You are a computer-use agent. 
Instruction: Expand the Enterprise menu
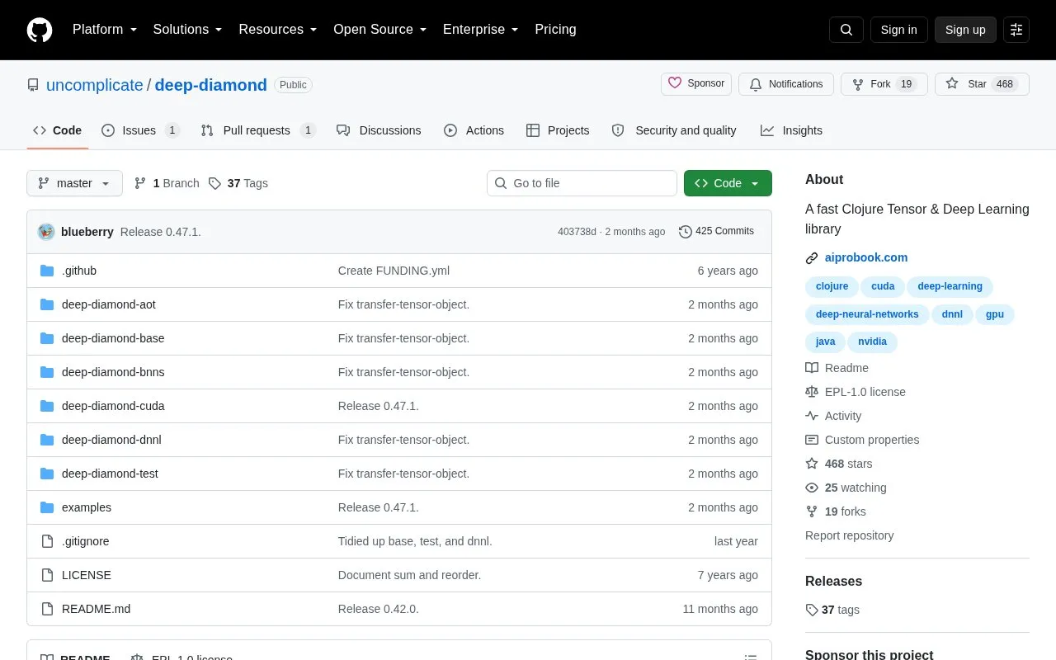pos(481,30)
